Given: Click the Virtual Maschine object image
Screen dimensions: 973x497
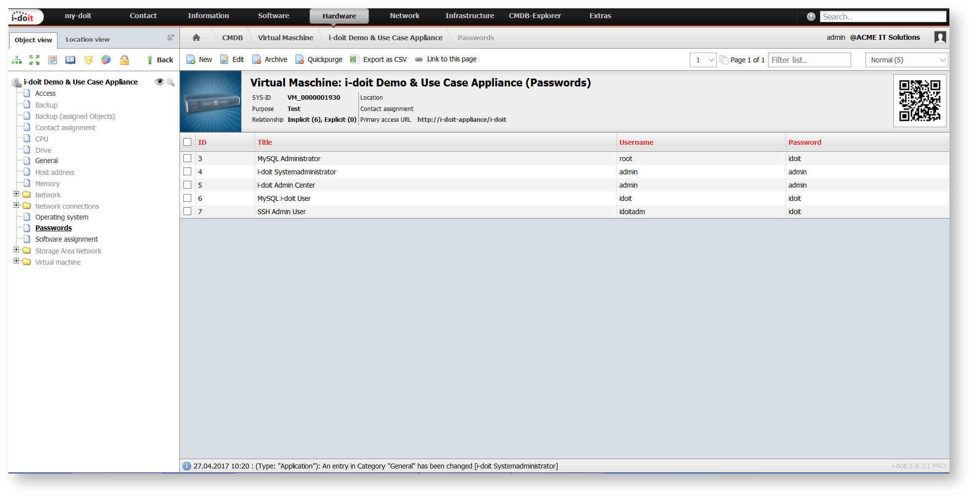Looking at the screenshot, I should pos(211,101).
